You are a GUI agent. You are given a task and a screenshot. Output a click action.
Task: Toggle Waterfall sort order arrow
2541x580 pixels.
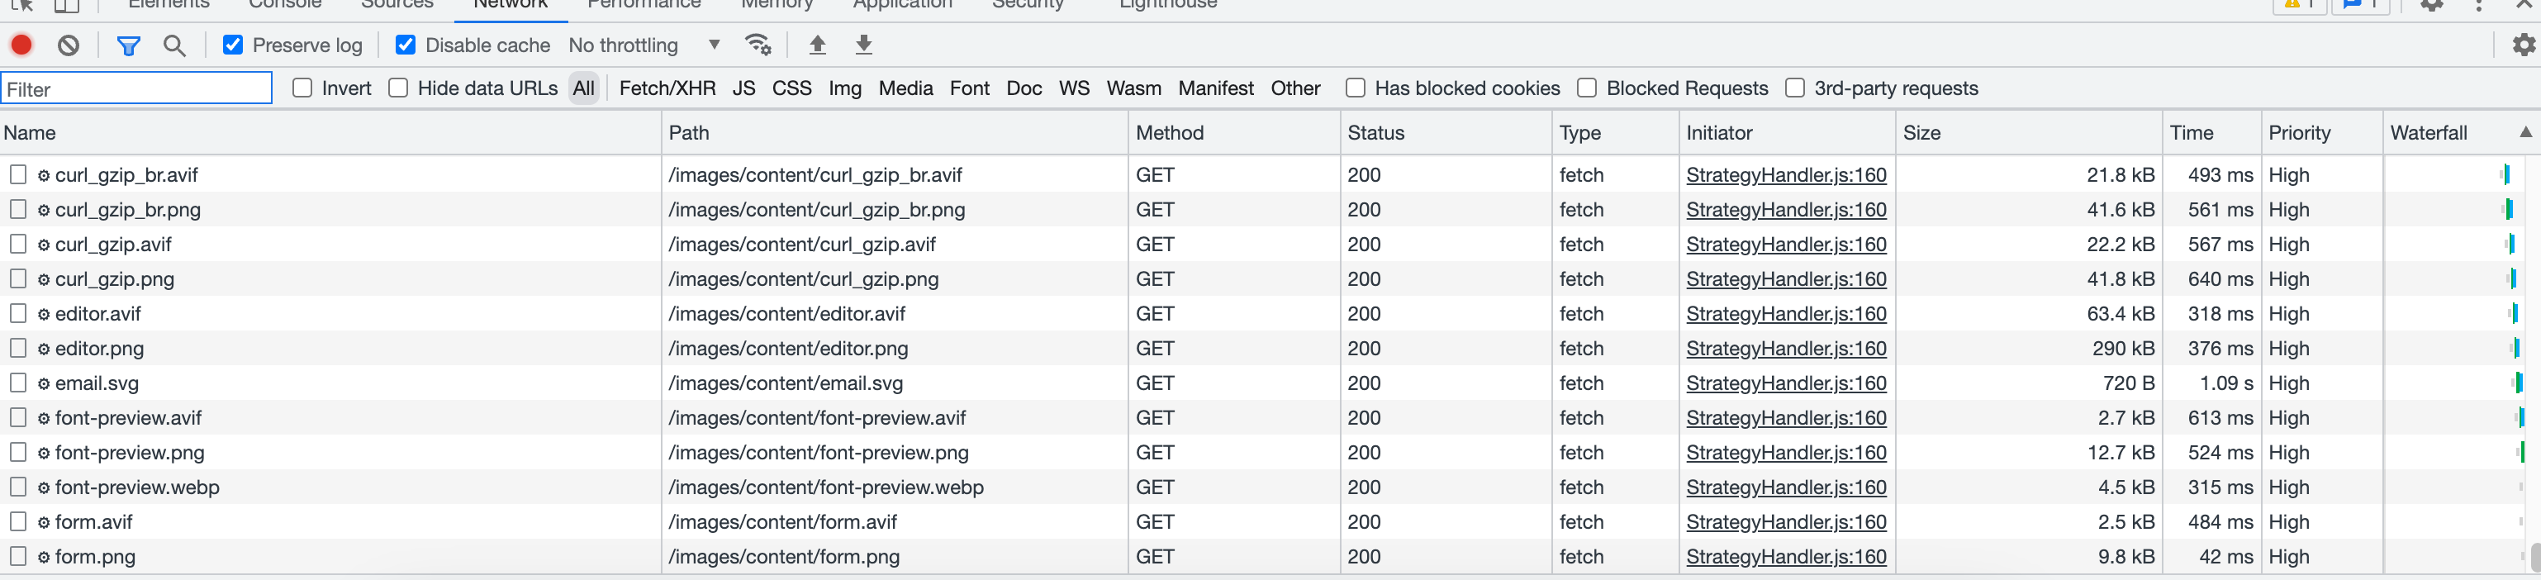[x=2526, y=132]
